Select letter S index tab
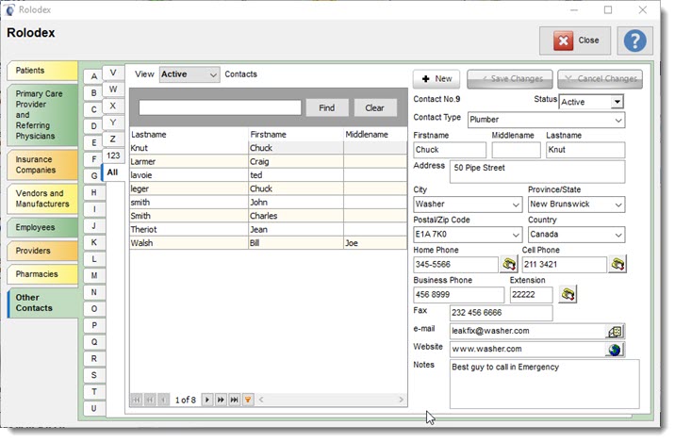 (94, 375)
